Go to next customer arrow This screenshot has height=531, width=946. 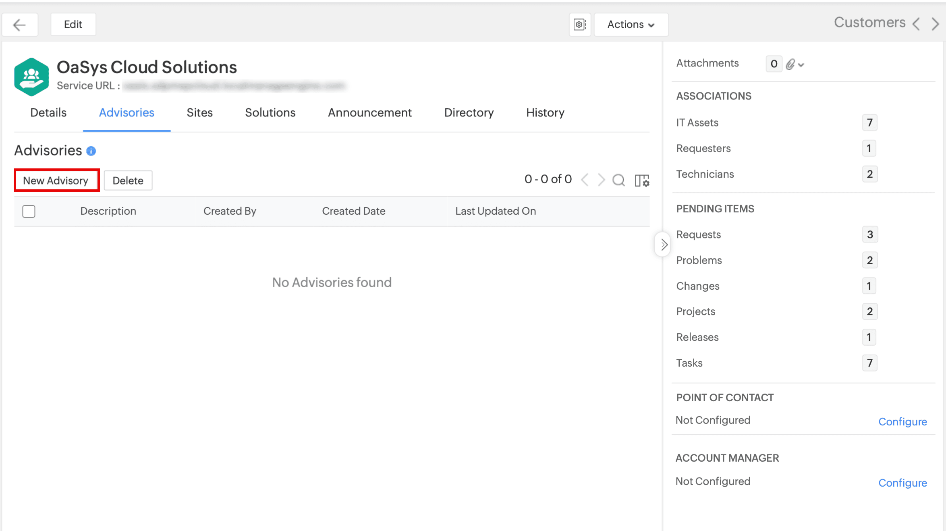pyautogui.click(x=936, y=24)
